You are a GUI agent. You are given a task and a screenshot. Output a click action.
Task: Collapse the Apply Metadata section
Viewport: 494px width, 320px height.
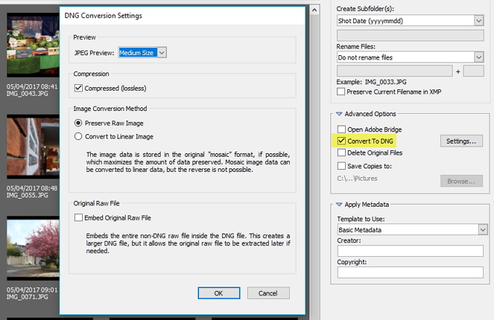(x=339, y=204)
